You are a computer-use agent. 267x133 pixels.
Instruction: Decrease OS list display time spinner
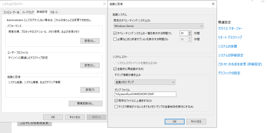point(190,34)
